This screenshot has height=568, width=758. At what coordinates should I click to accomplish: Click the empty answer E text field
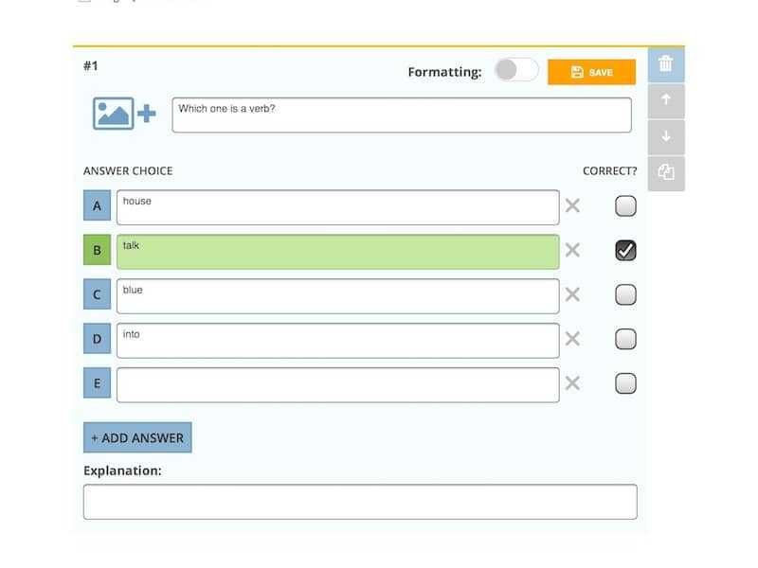pyautogui.click(x=338, y=385)
